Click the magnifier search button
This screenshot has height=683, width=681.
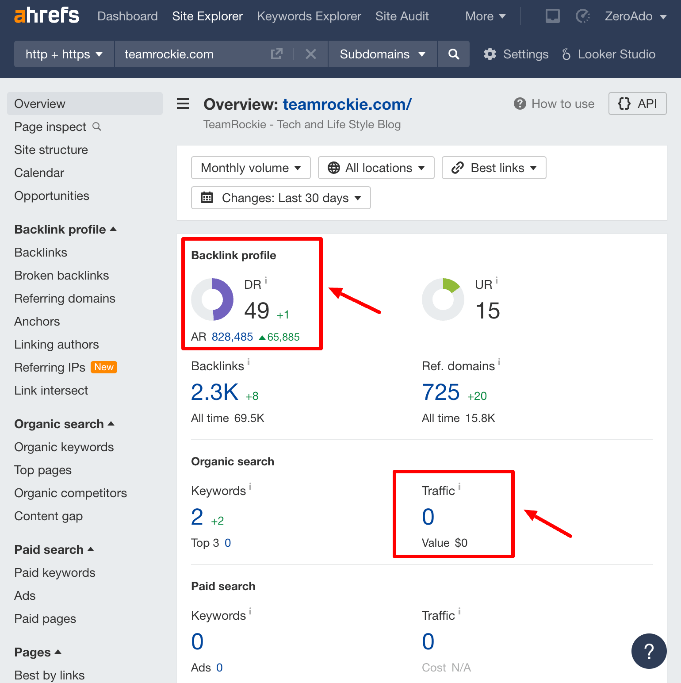point(454,54)
